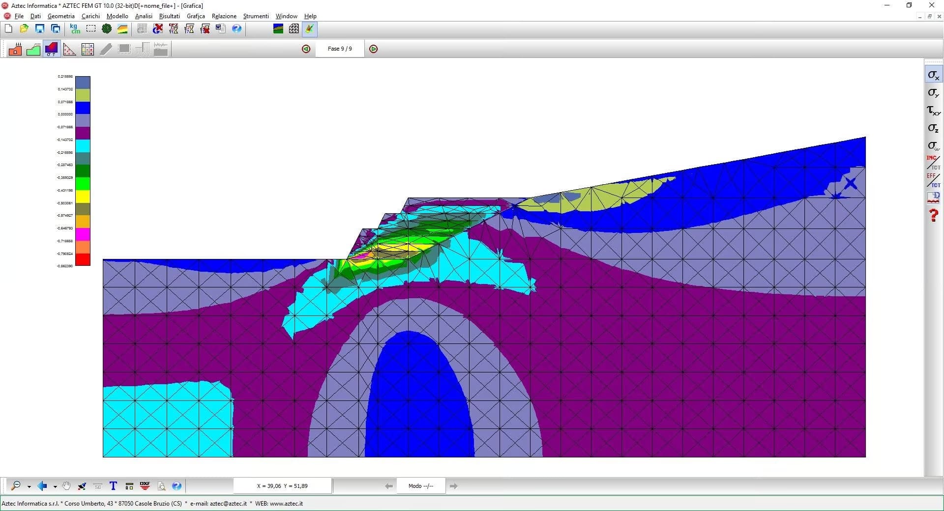Click the DXF export icon
The height and width of the screenshot is (511, 944).
point(145,486)
